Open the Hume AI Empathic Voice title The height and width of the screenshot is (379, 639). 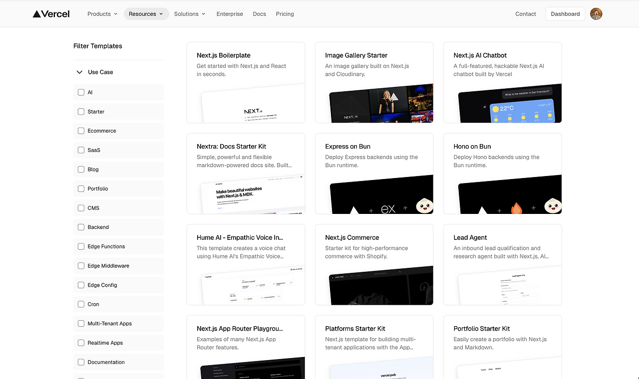coord(240,238)
